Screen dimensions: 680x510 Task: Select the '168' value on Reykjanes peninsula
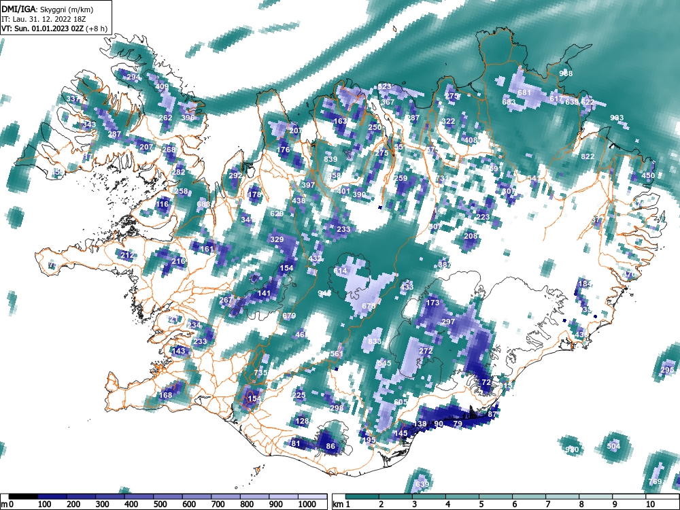(x=166, y=395)
